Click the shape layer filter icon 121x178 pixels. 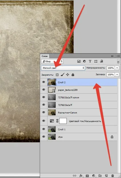[x=96, y=62]
